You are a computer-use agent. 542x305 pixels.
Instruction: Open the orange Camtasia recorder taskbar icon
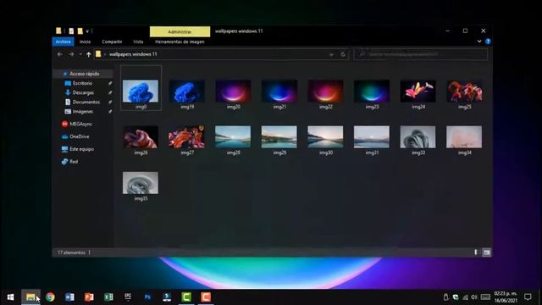pyautogui.click(x=206, y=297)
